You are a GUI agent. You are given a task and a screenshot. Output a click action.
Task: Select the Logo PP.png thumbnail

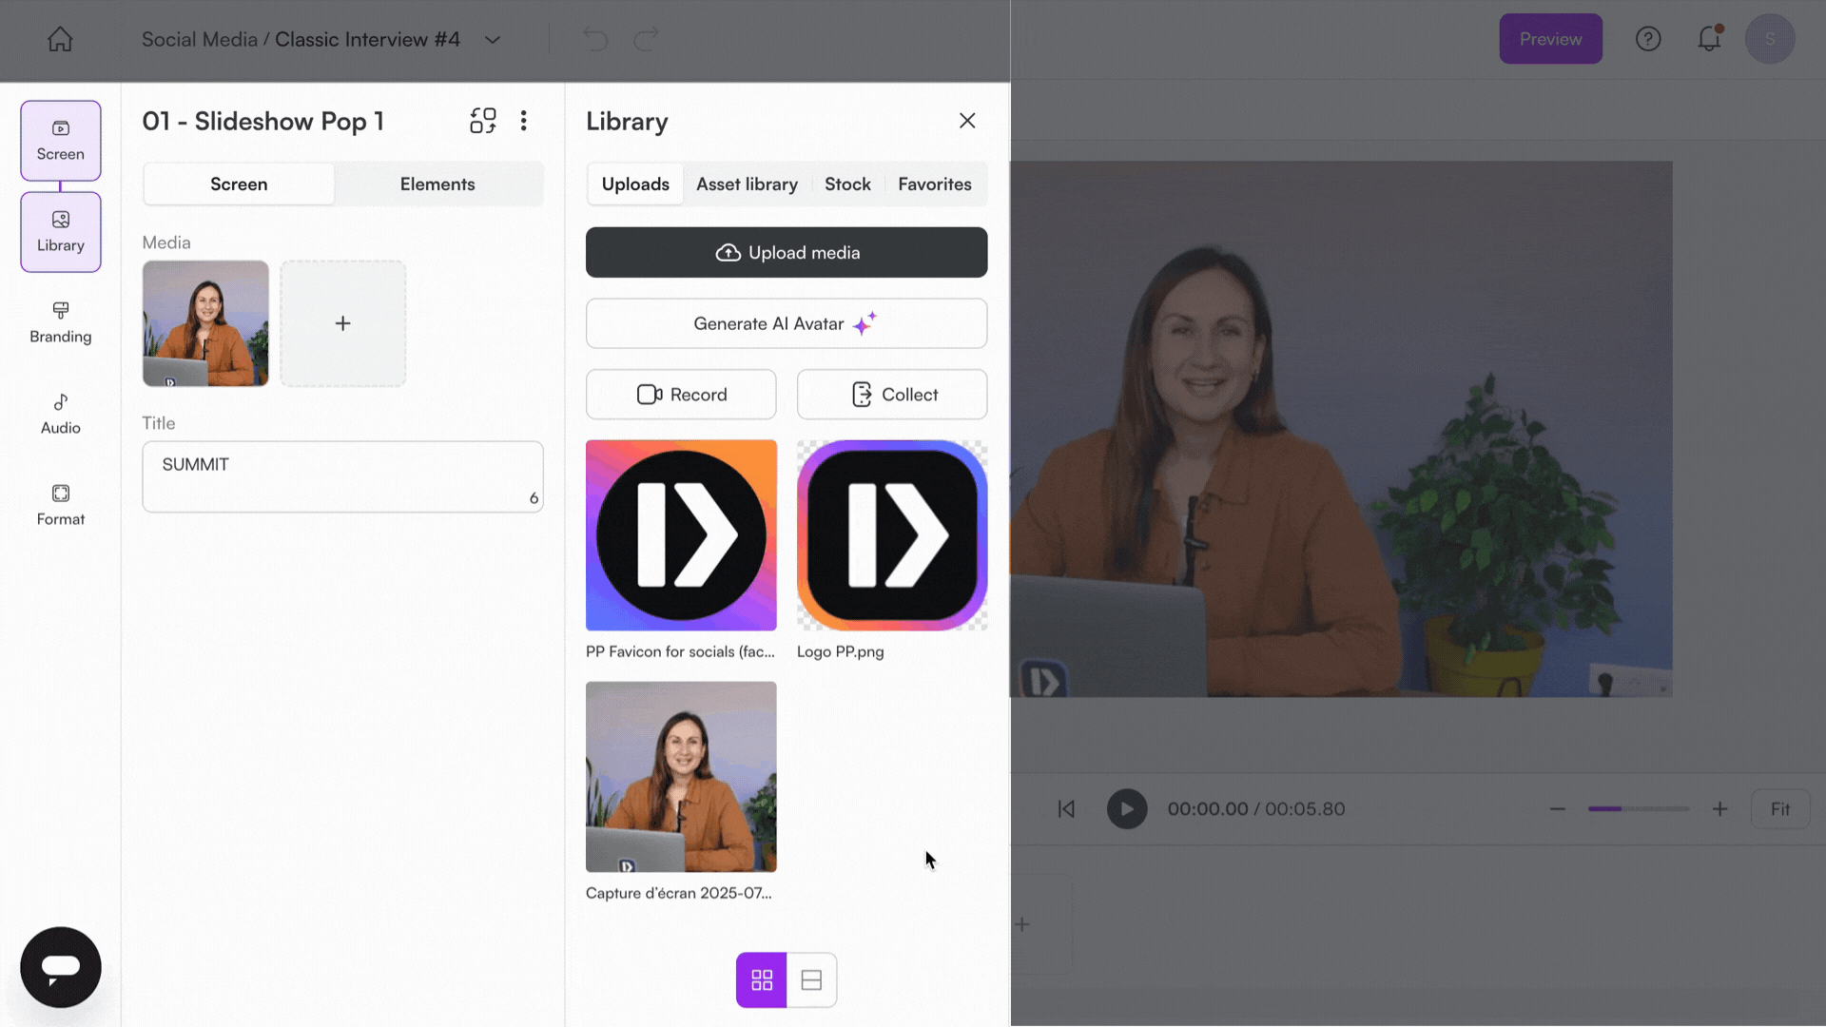892,535
